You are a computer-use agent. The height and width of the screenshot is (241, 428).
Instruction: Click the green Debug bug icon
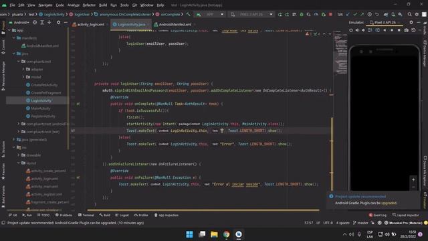tap(302, 14)
